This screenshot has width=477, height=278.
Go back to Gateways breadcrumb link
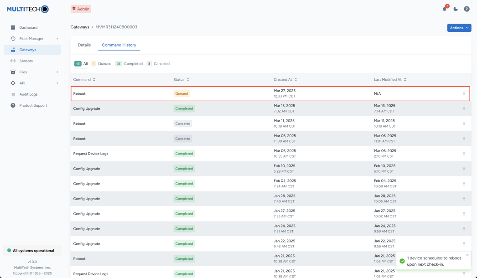click(80, 27)
